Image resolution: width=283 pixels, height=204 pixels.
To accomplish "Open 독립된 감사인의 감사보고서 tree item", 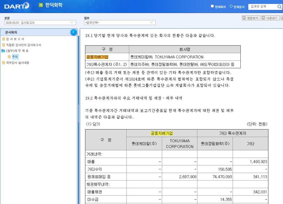I will pos(24,45).
